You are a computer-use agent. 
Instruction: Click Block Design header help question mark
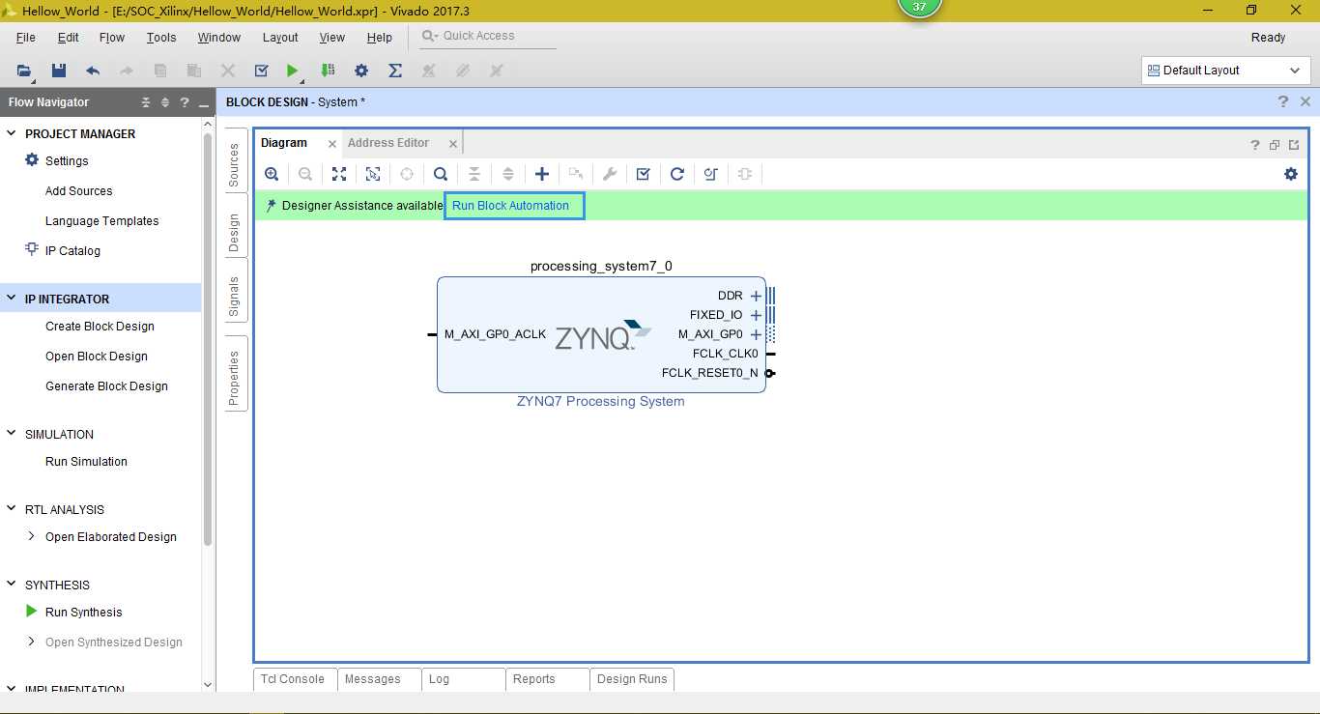click(1283, 101)
